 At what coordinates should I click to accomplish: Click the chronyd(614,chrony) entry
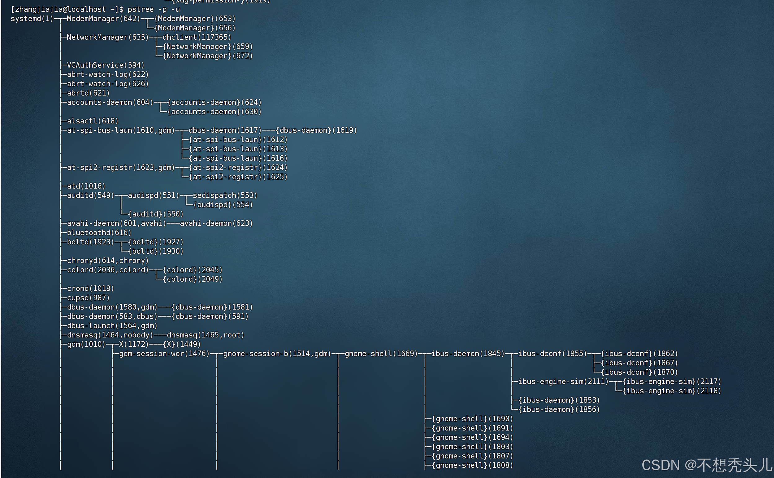108,261
